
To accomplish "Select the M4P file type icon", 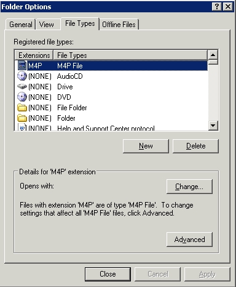I will (x=22, y=66).
